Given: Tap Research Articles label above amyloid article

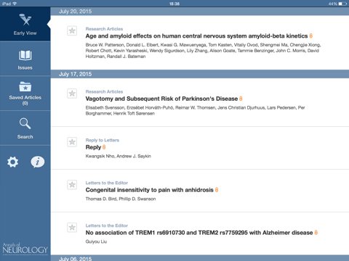Looking at the screenshot, I should [x=104, y=29].
